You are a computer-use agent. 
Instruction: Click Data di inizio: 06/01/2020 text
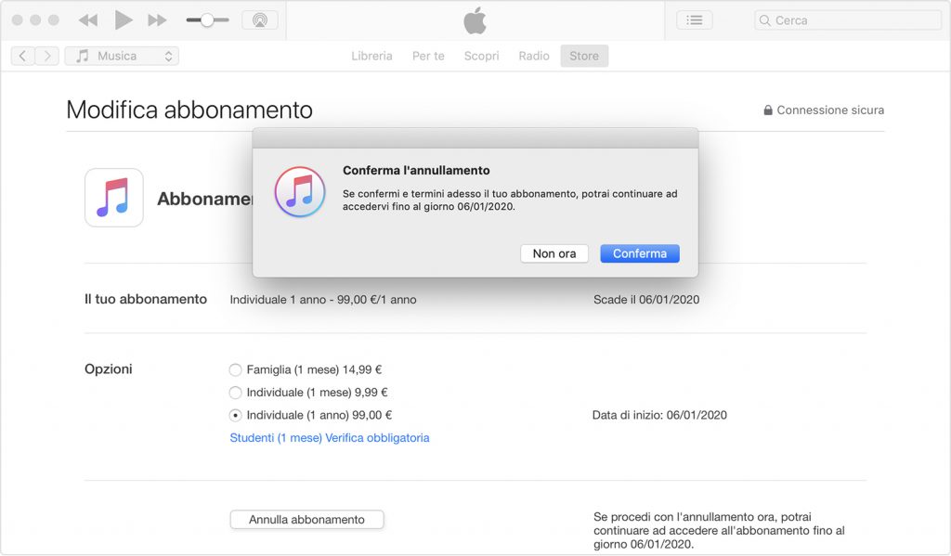click(x=660, y=415)
